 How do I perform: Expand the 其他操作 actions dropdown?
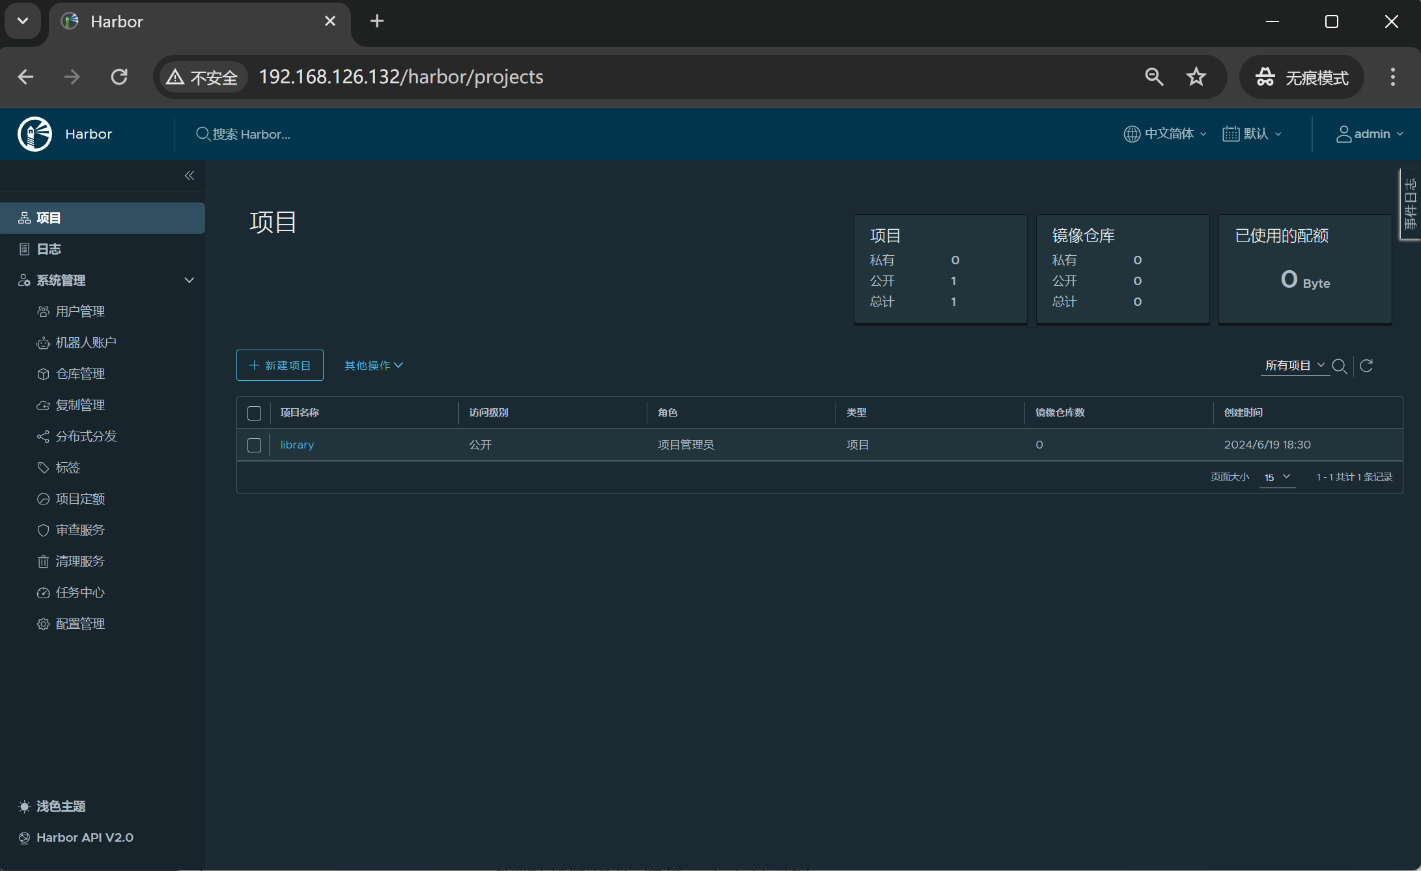pos(373,366)
